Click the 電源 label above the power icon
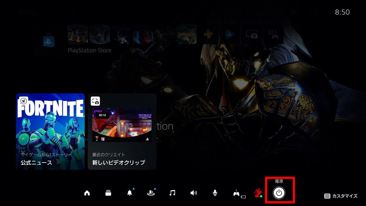The height and width of the screenshot is (206, 366). point(279,181)
